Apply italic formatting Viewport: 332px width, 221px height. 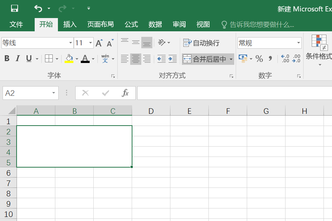pyautogui.click(x=17, y=59)
